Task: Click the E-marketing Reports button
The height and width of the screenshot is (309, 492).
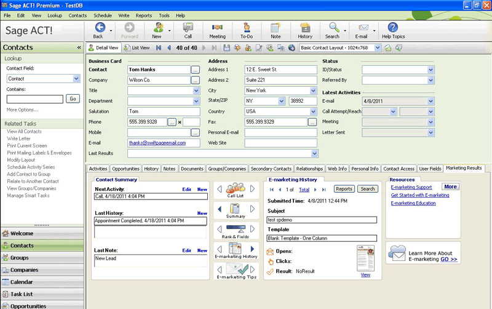Action: pos(344,189)
